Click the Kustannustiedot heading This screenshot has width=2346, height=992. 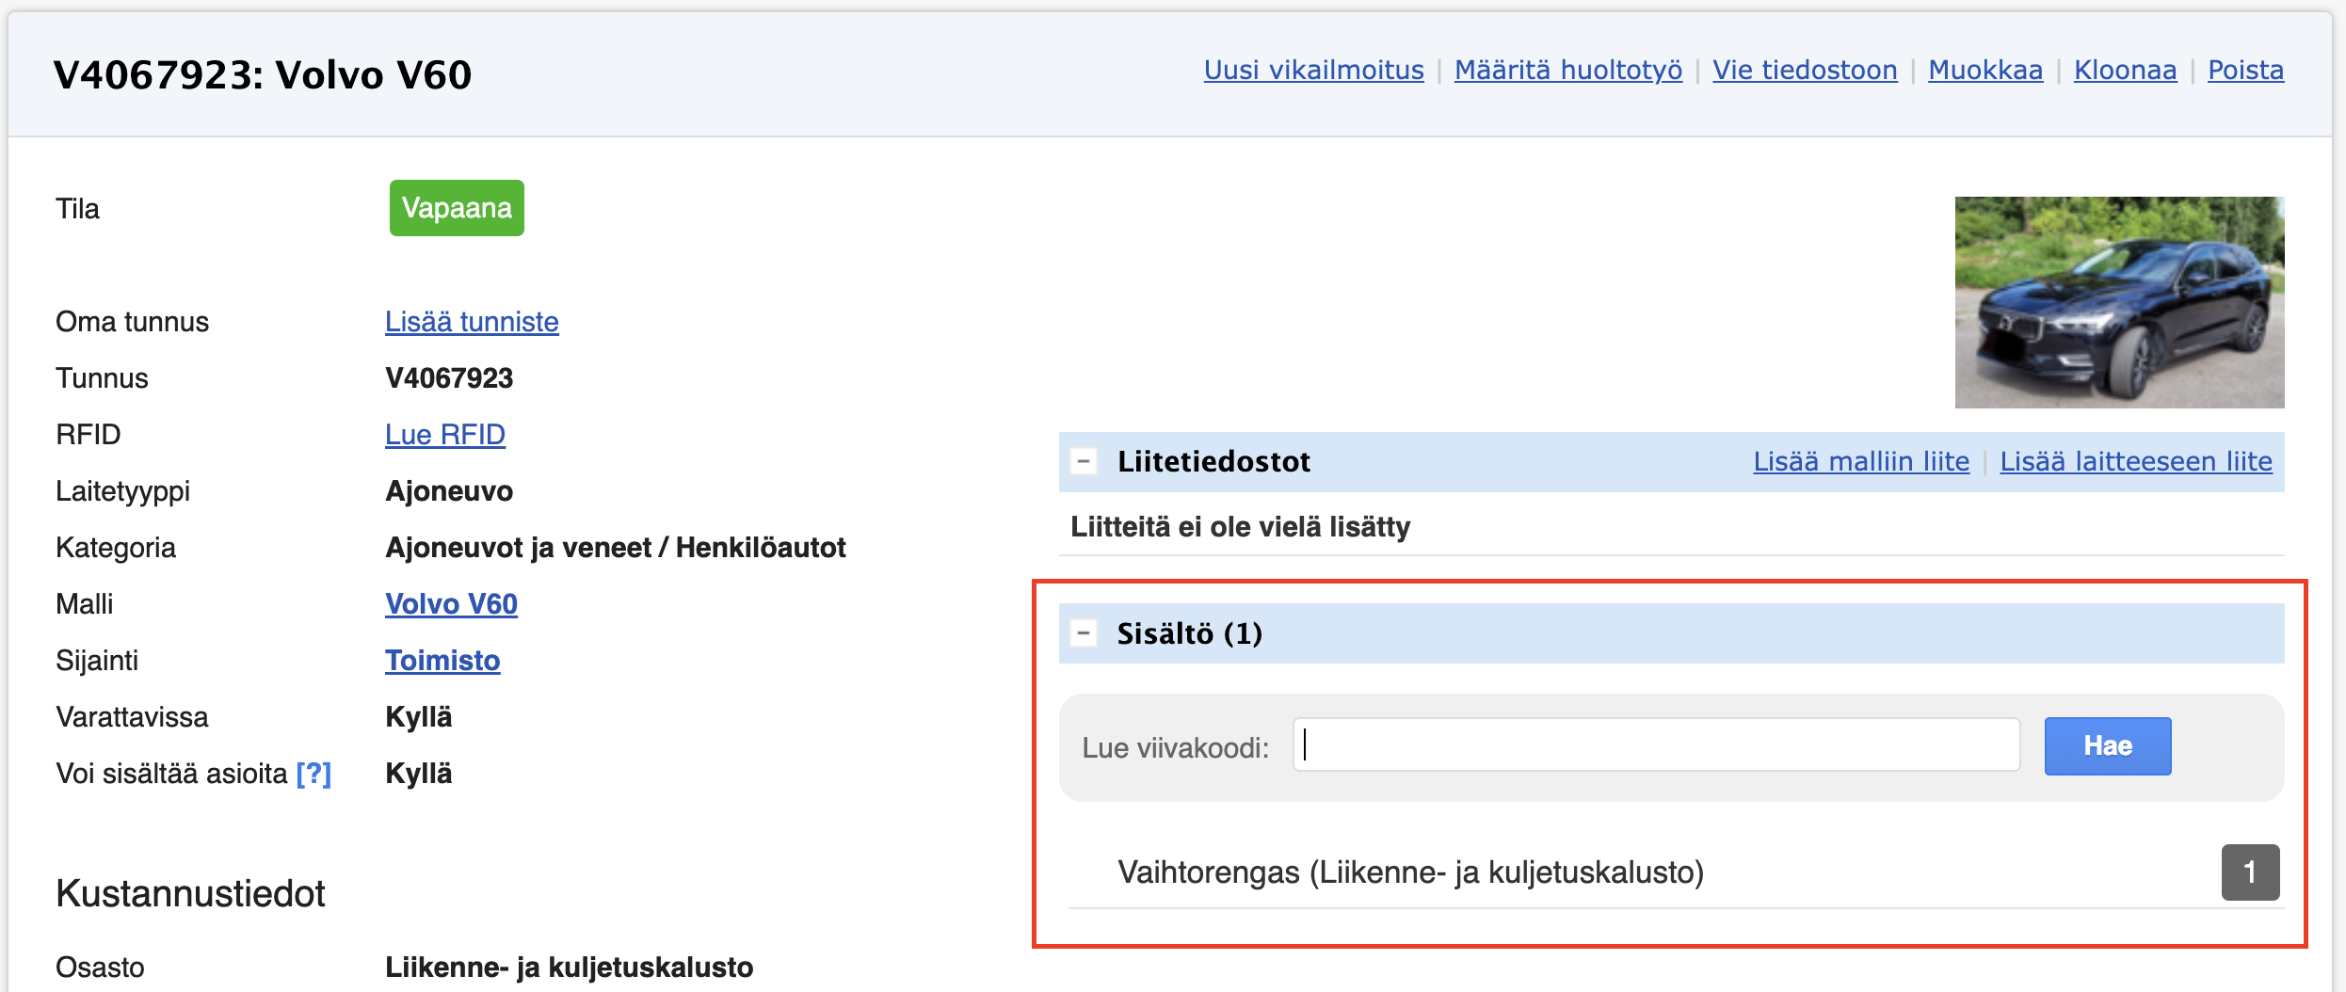click(x=190, y=893)
